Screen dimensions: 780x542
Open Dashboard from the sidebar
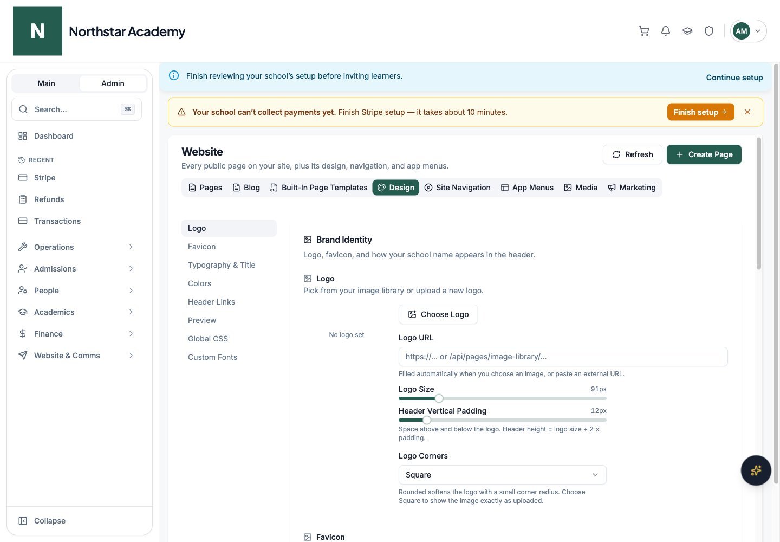[x=76, y=136]
